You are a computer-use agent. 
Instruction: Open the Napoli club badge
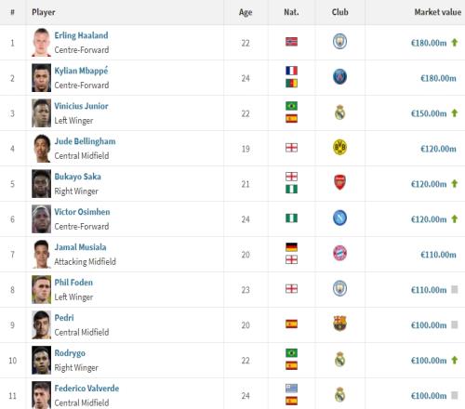[x=339, y=218]
